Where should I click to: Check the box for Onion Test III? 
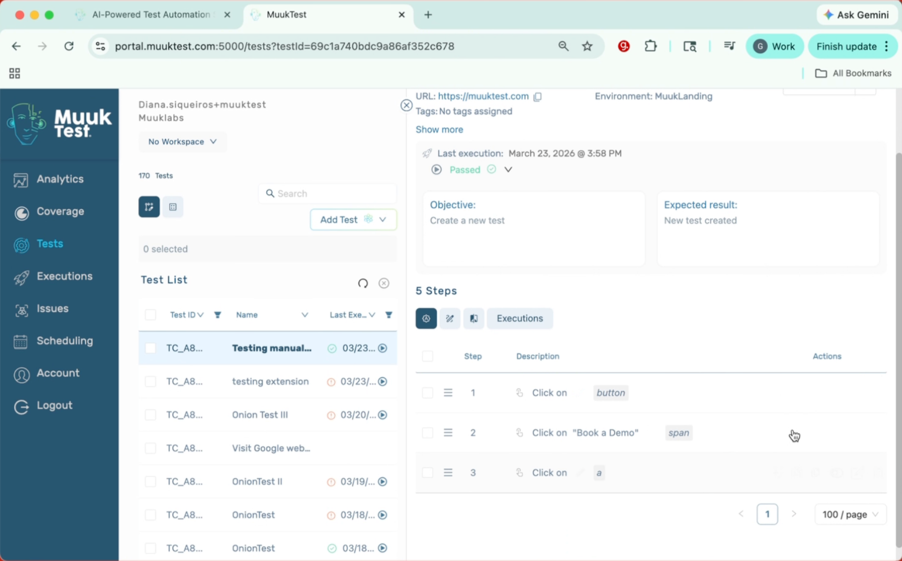coord(151,415)
